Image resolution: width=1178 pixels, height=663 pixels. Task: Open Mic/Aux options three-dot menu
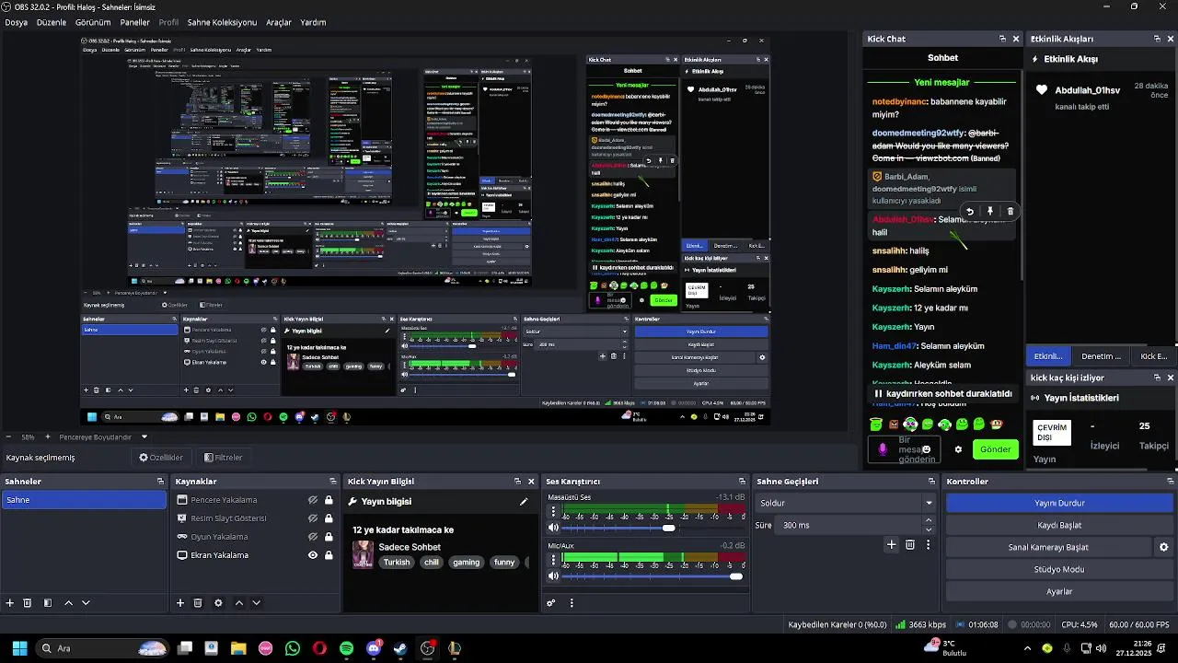(553, 561)
